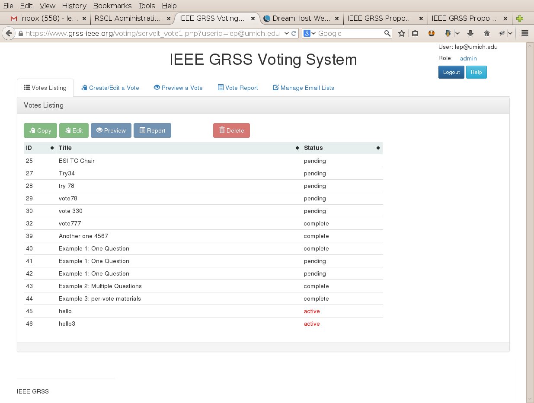Open a new browser tab

tap(520, 19)
